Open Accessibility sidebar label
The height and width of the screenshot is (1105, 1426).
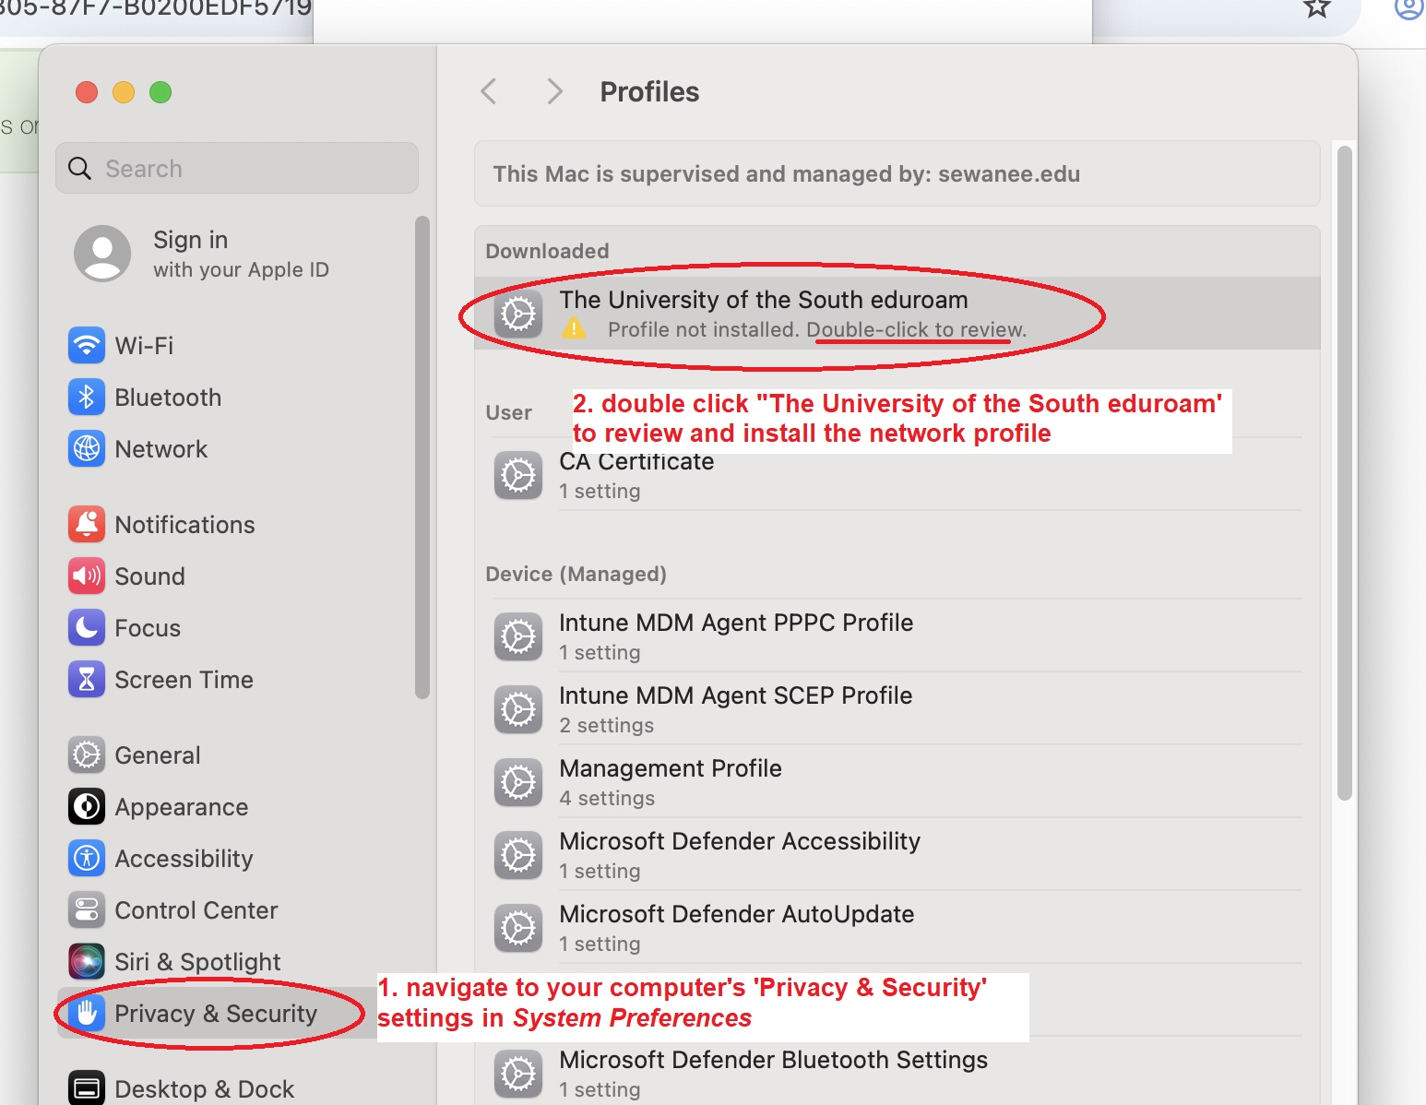point(184,859)
